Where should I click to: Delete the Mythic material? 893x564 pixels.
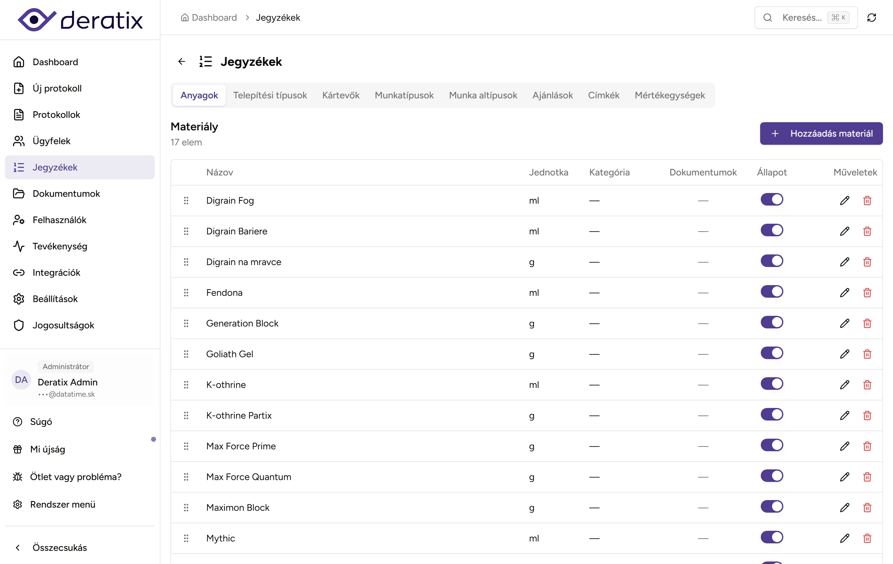[x=867, y=538]
